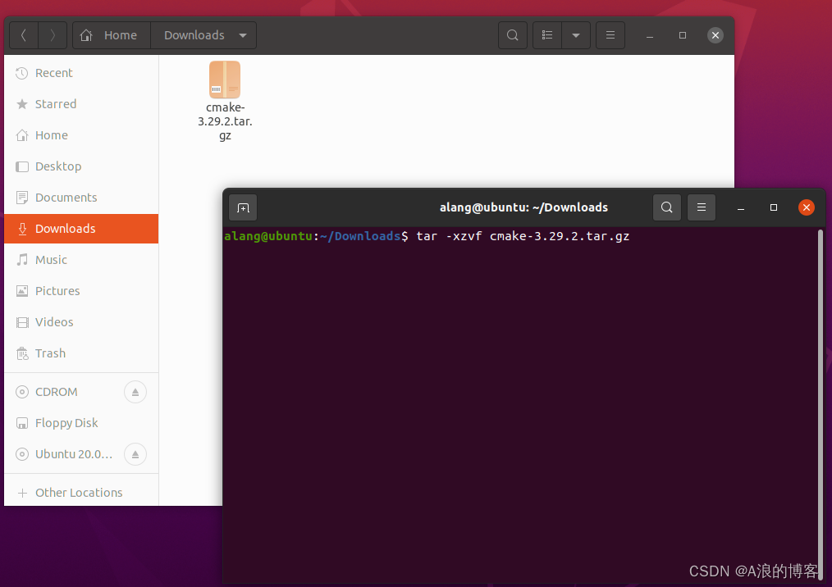Screen dimensions: 832x587
Task: Open the terminal hamburger menu
Action: [x=702, y=207]
